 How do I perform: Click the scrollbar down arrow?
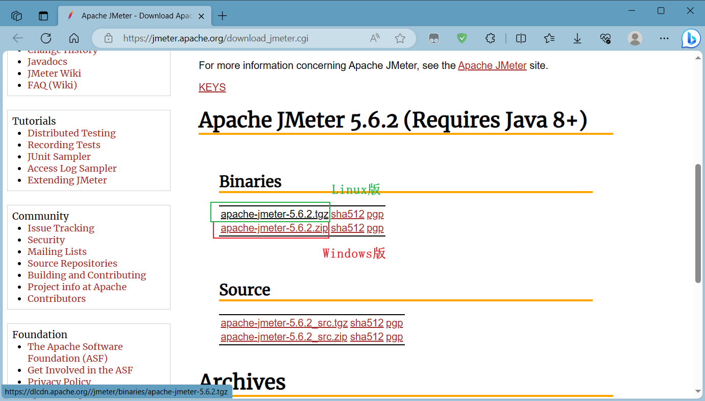(x=698, y=391)
